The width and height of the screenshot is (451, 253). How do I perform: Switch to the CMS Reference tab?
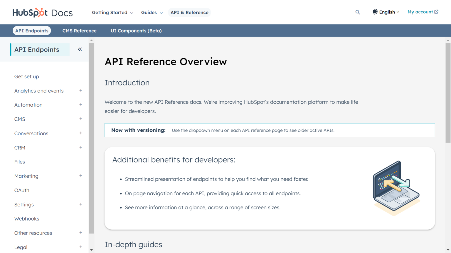click(x=79, y=31)
